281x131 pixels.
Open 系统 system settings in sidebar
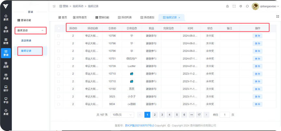(x=6, y=112)
